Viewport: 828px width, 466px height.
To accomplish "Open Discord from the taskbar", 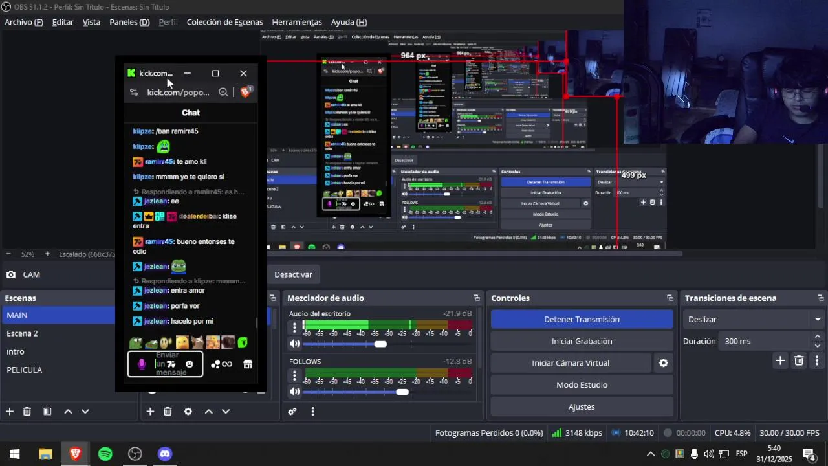I will coord(165,454).
